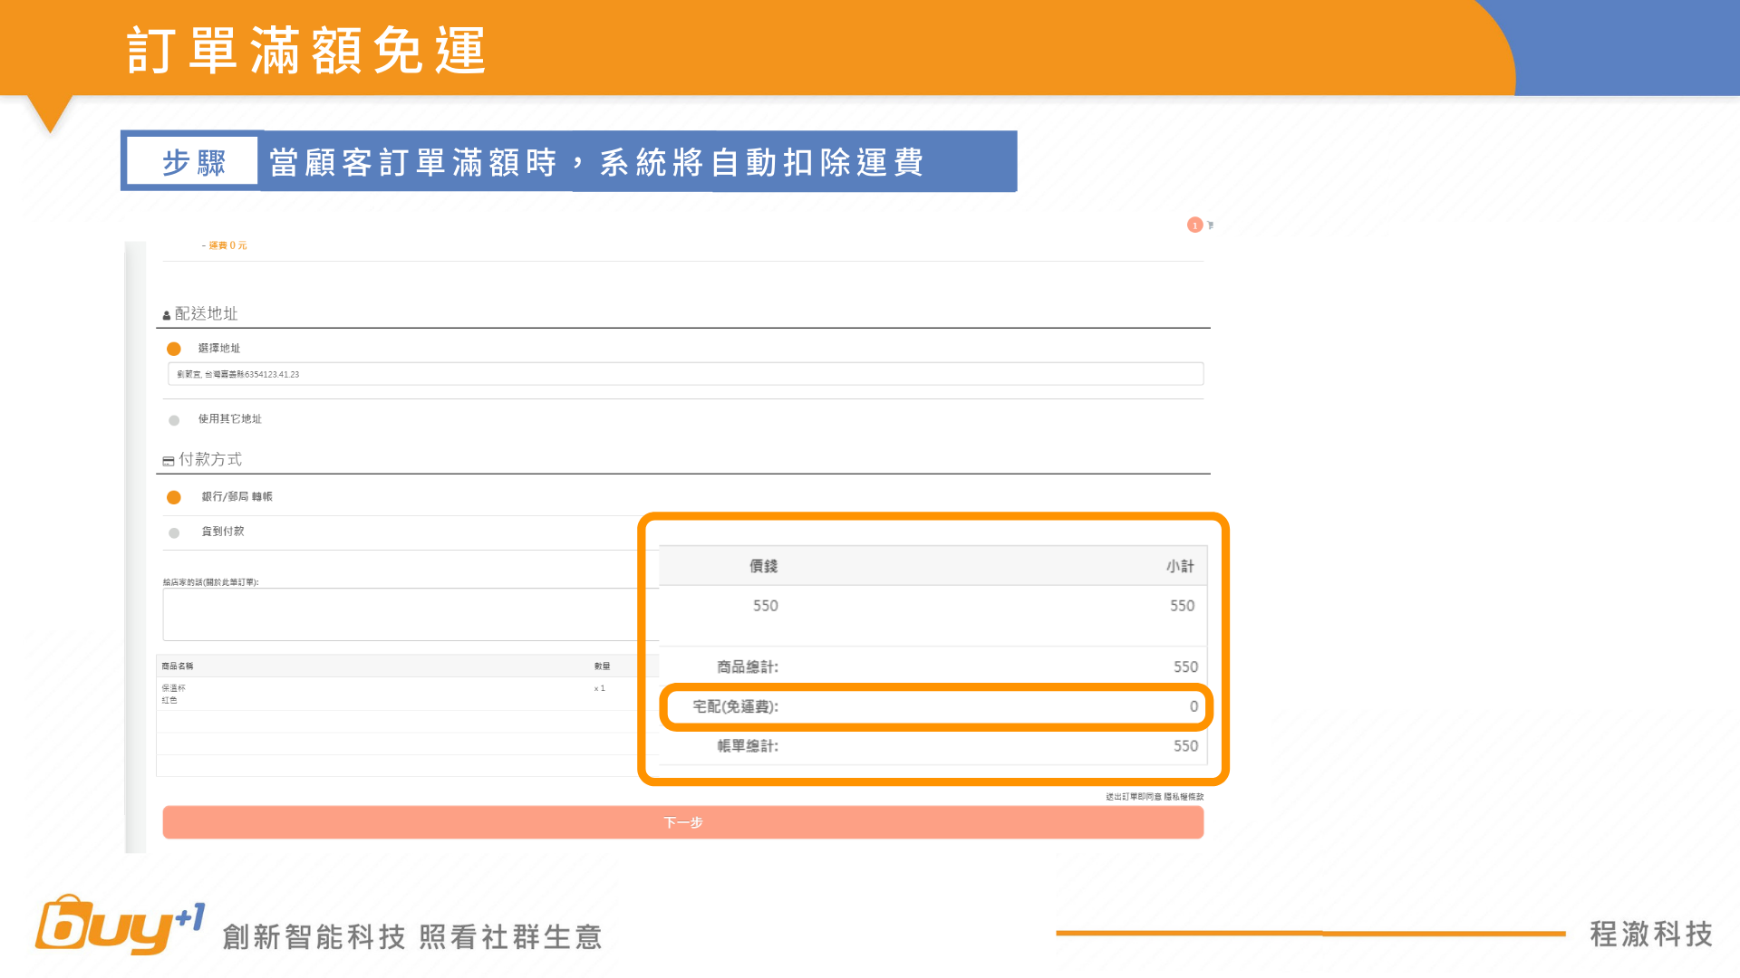Select the 使用其它地址 radio option
Image resolution: width=1740 pixels, height=978 pixels.
tap(174, 420)
